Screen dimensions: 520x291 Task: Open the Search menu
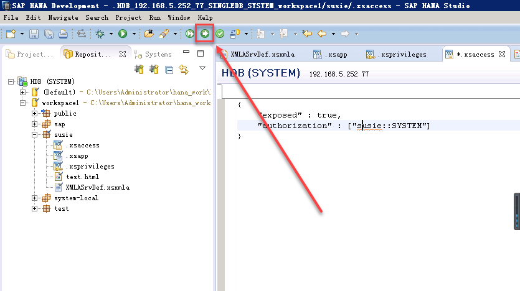click(97, 17)
